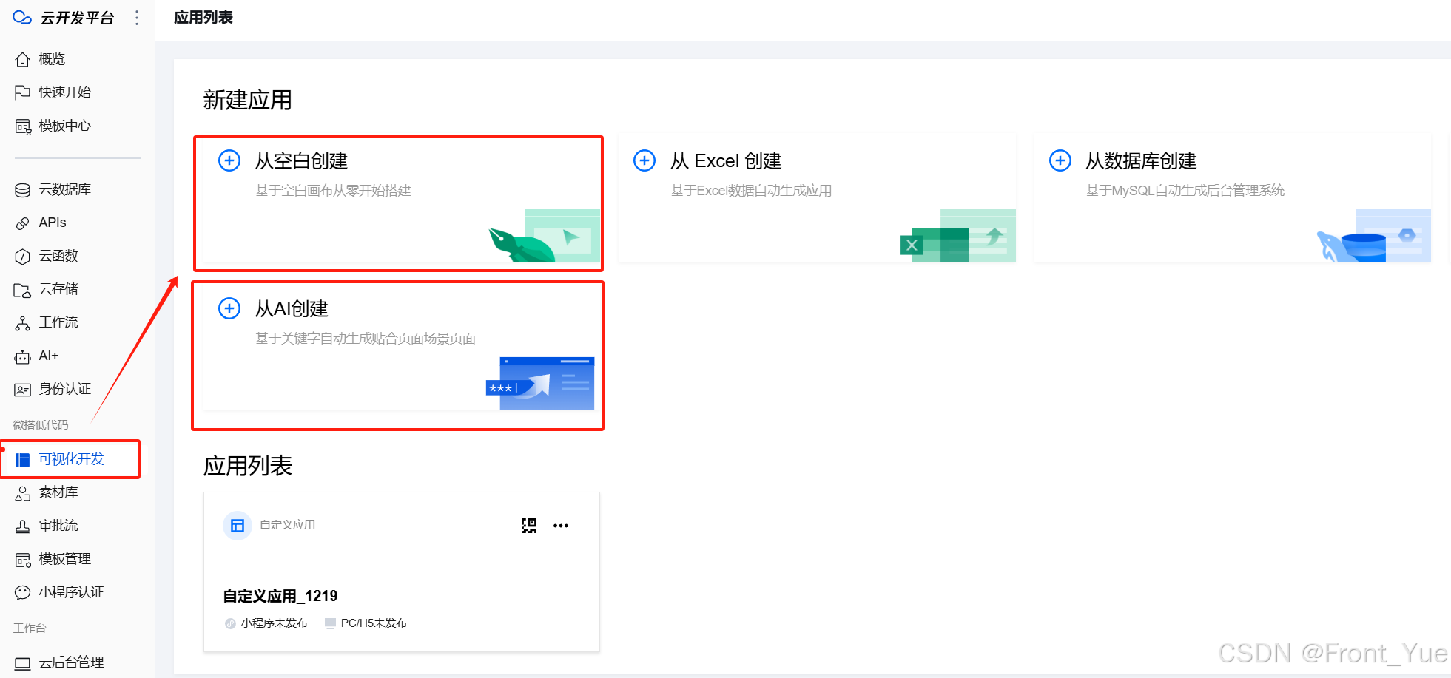Click the 云开发平台 logo
Viewport: 1451px width, 678px height.
[x=63, y=17]
